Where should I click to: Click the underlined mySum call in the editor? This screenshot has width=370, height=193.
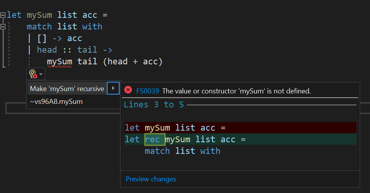[59, 62]
